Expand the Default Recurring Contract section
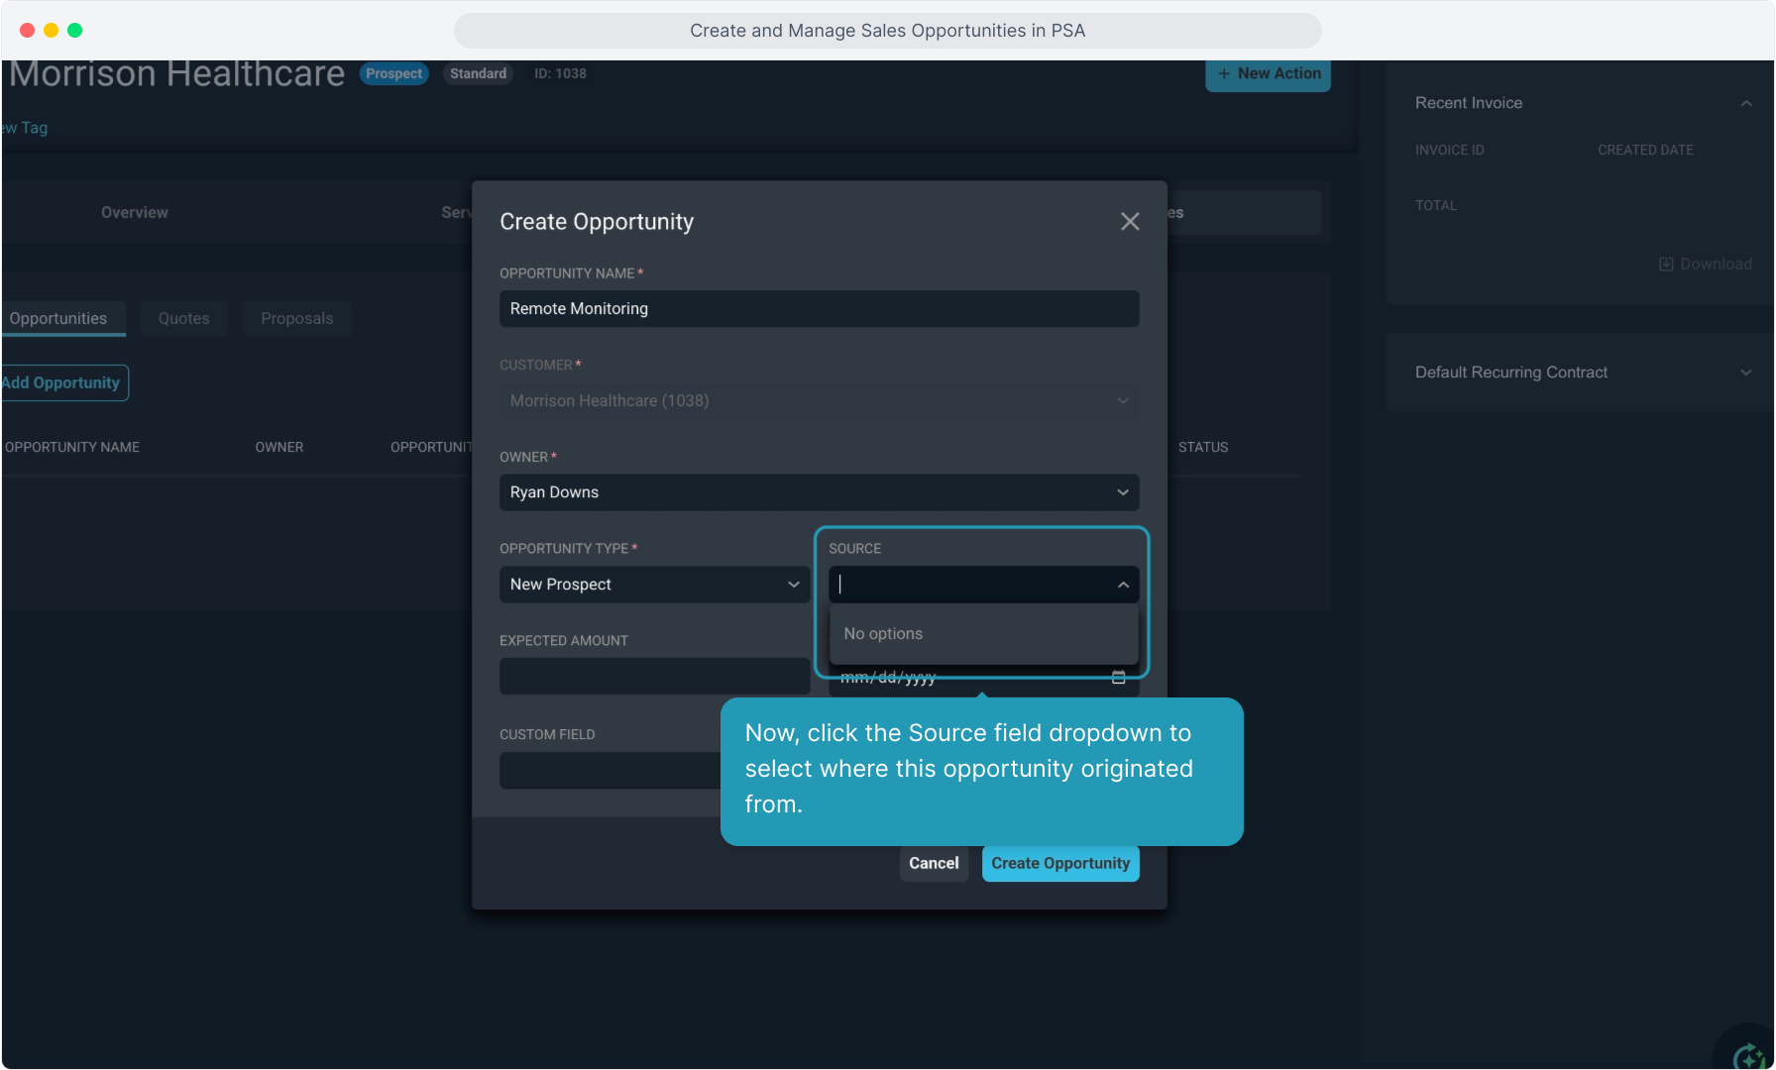1776x1070 pixels. tap(1746, 373)
